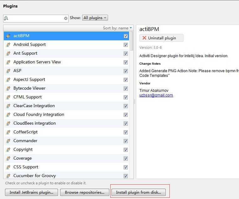Uncheck Application Servers View plugin
This screenshot has width=239, height=199.
point(126,62)
